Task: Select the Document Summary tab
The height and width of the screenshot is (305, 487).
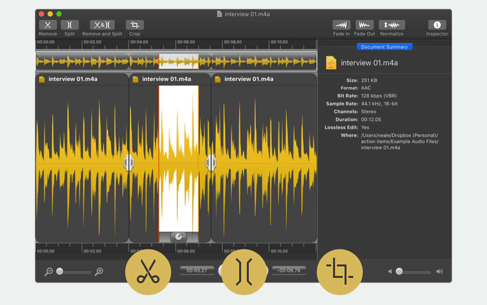Action: tap(384, 47)
